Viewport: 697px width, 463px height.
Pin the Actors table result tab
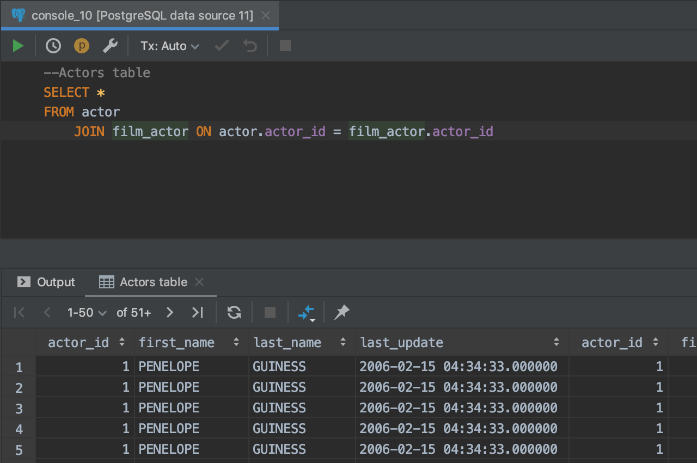(x=341, y=312)
